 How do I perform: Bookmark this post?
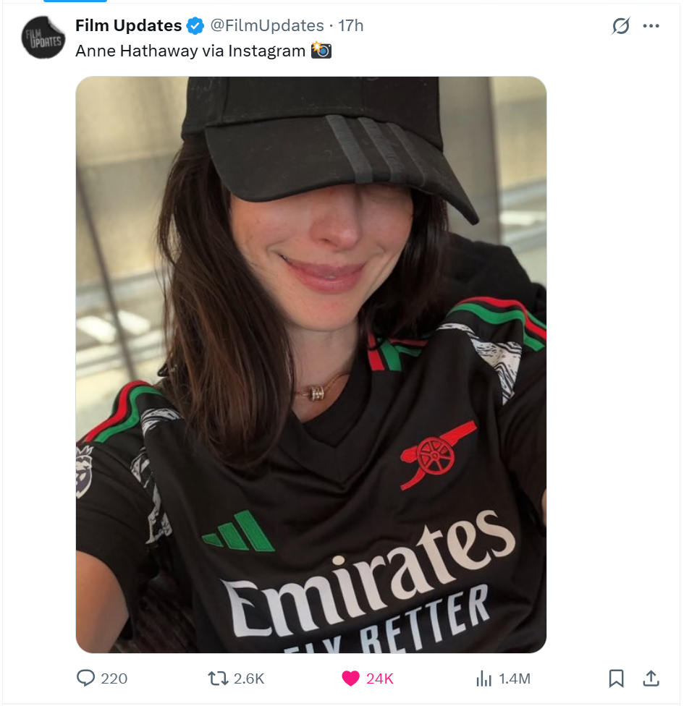[x=616, y=679]
